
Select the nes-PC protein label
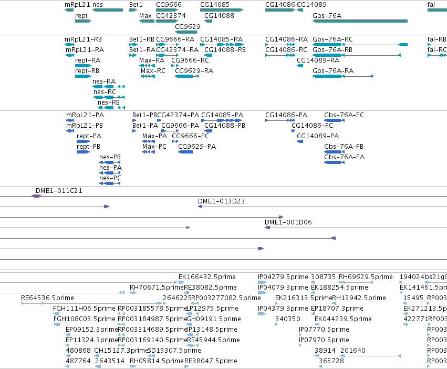click(110, 178)
